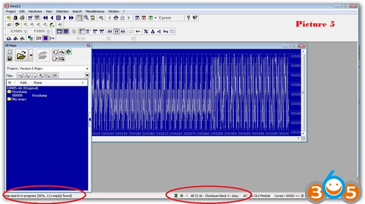Click the horizontal scroll right arrow of hexdump window
Screen dimensions: 365x204
[x=298, y=138]
